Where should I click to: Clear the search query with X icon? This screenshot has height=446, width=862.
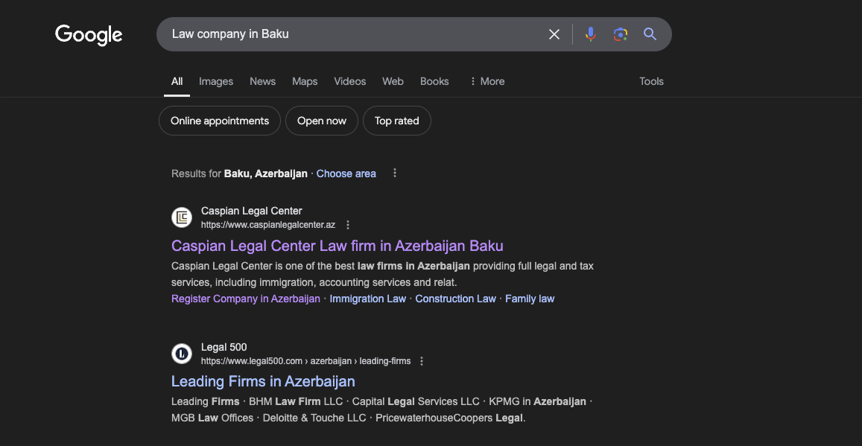(554, 34)
